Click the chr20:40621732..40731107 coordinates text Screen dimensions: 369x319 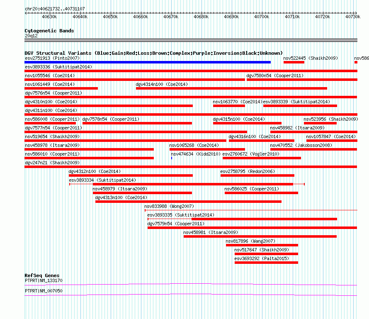click(55, 9)
